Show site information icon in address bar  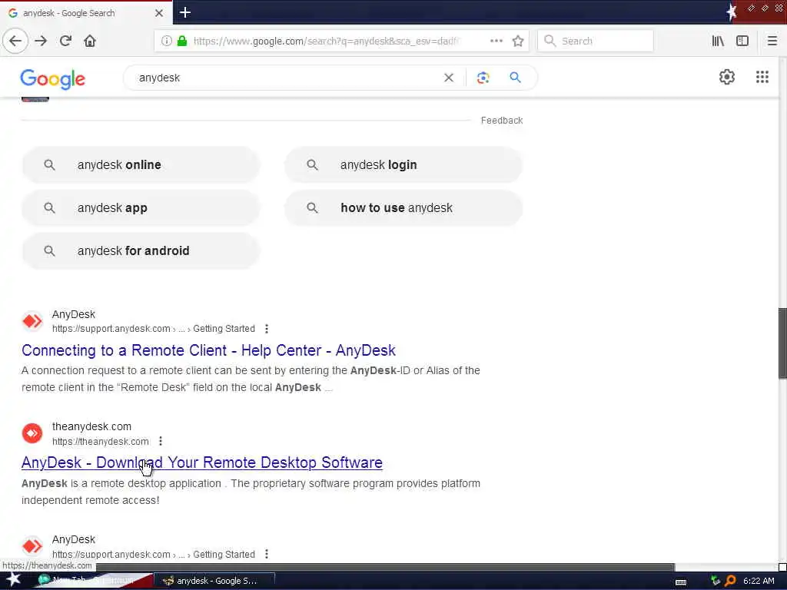pyautogui.click(x=166, y=41)
